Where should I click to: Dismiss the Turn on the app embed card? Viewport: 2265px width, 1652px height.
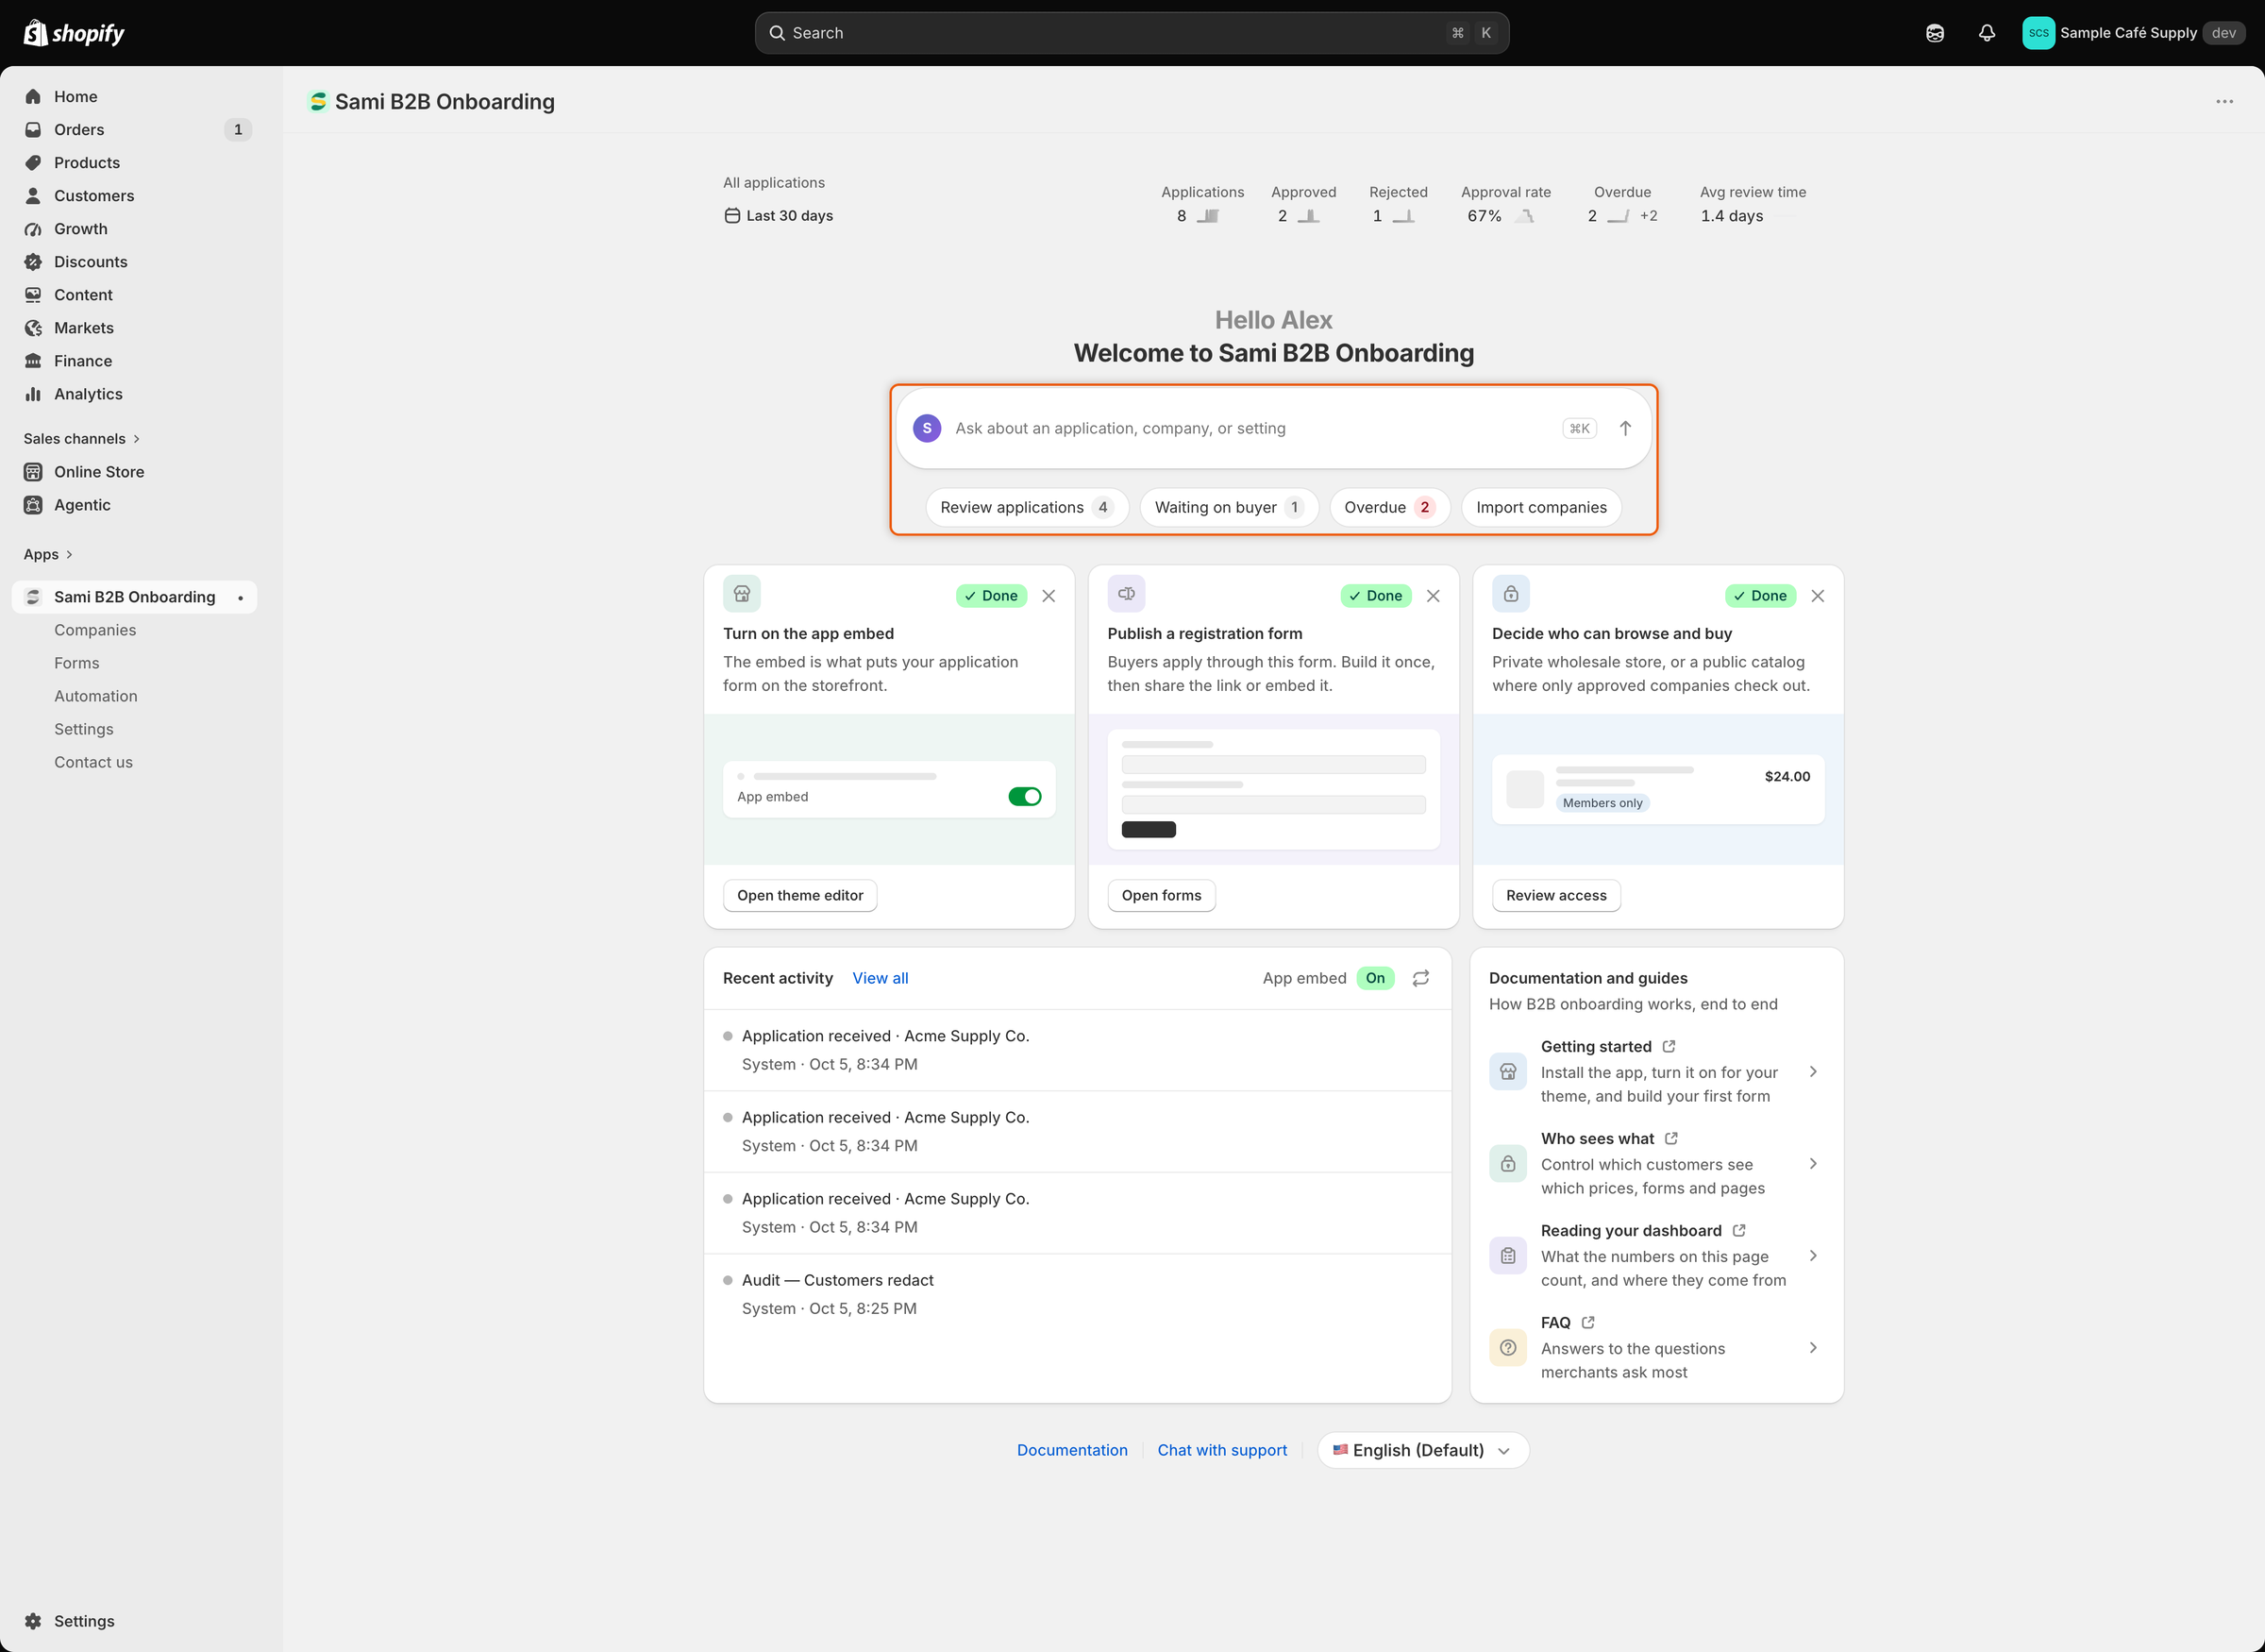tap(1049, 596)
